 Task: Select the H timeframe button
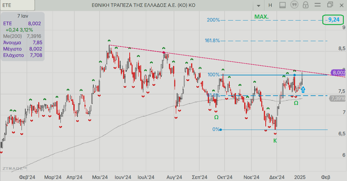270,5
